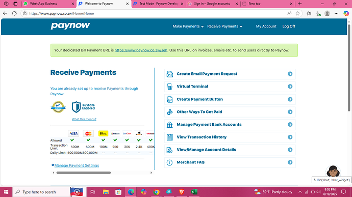Image resolution: width=352 pixels, height=197 pixels.
Task: Click the Virtual Terminal device icon
Action: [x=170, y=87]
